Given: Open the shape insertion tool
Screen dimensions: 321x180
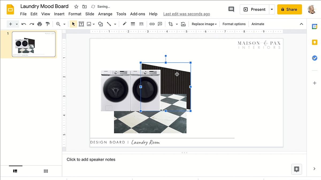Looking at the screenshot, I should pyautogui.click(x=100, y=24).
